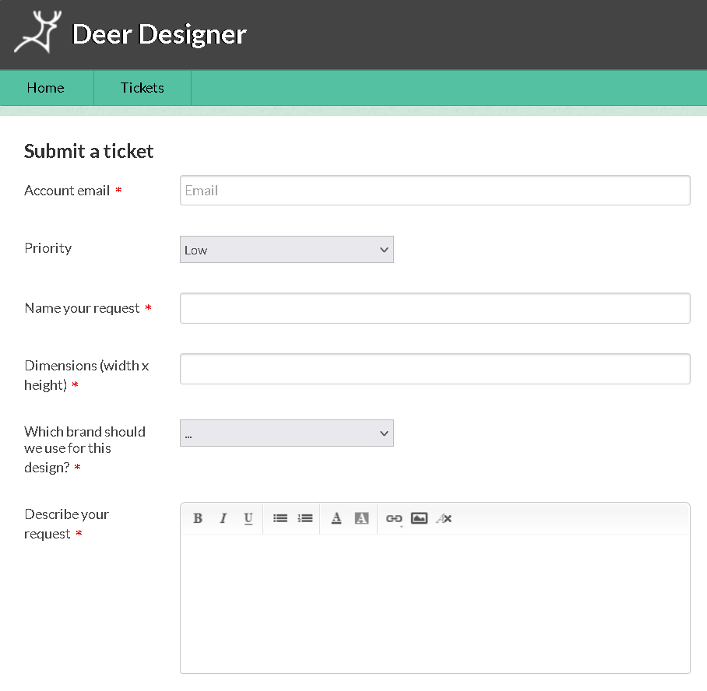707x691 pixels.
Task: Click the Deer Designer deer logo
Action: [37, 33]
